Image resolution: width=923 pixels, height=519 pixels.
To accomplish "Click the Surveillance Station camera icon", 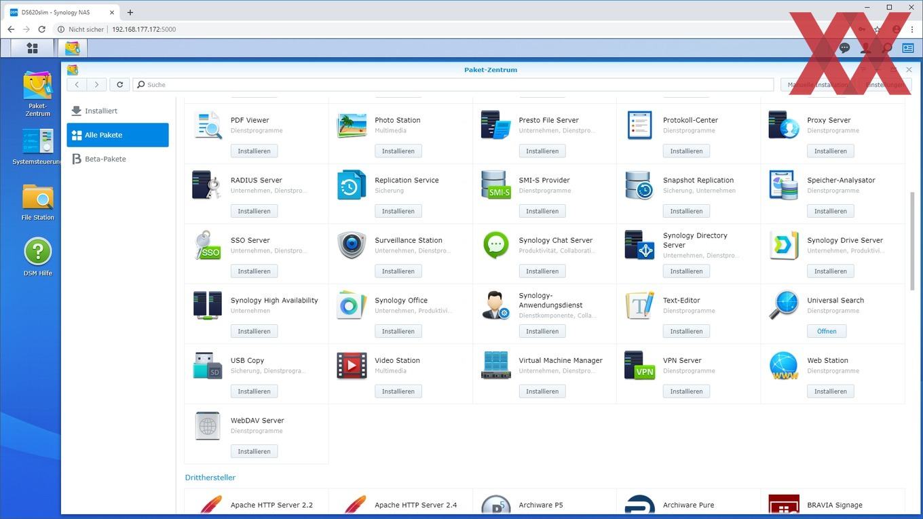I will pyautogui.click(x=352, y=245).
